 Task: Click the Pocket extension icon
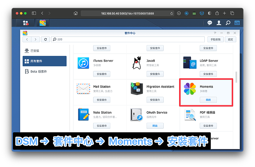click(202, 13)
